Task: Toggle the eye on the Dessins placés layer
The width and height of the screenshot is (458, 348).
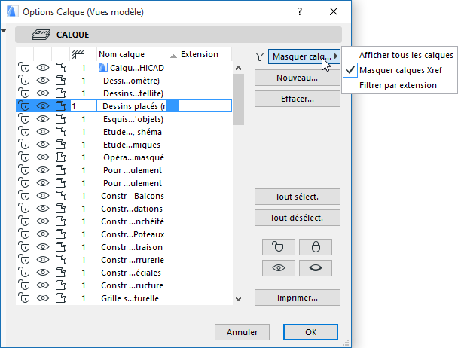Action: 42,106
